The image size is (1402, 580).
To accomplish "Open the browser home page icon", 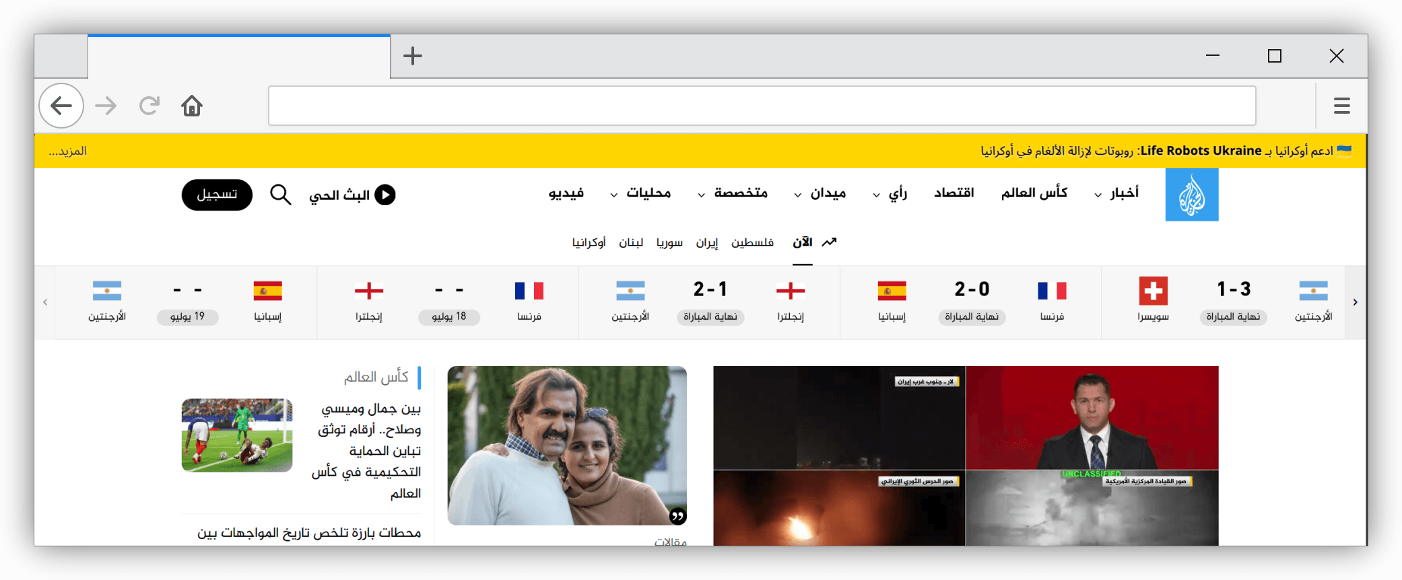I will pyautogui.click(x=192, y=106).
